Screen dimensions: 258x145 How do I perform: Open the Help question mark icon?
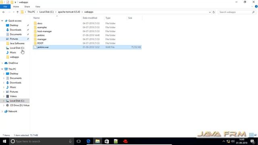pos(256,6)
